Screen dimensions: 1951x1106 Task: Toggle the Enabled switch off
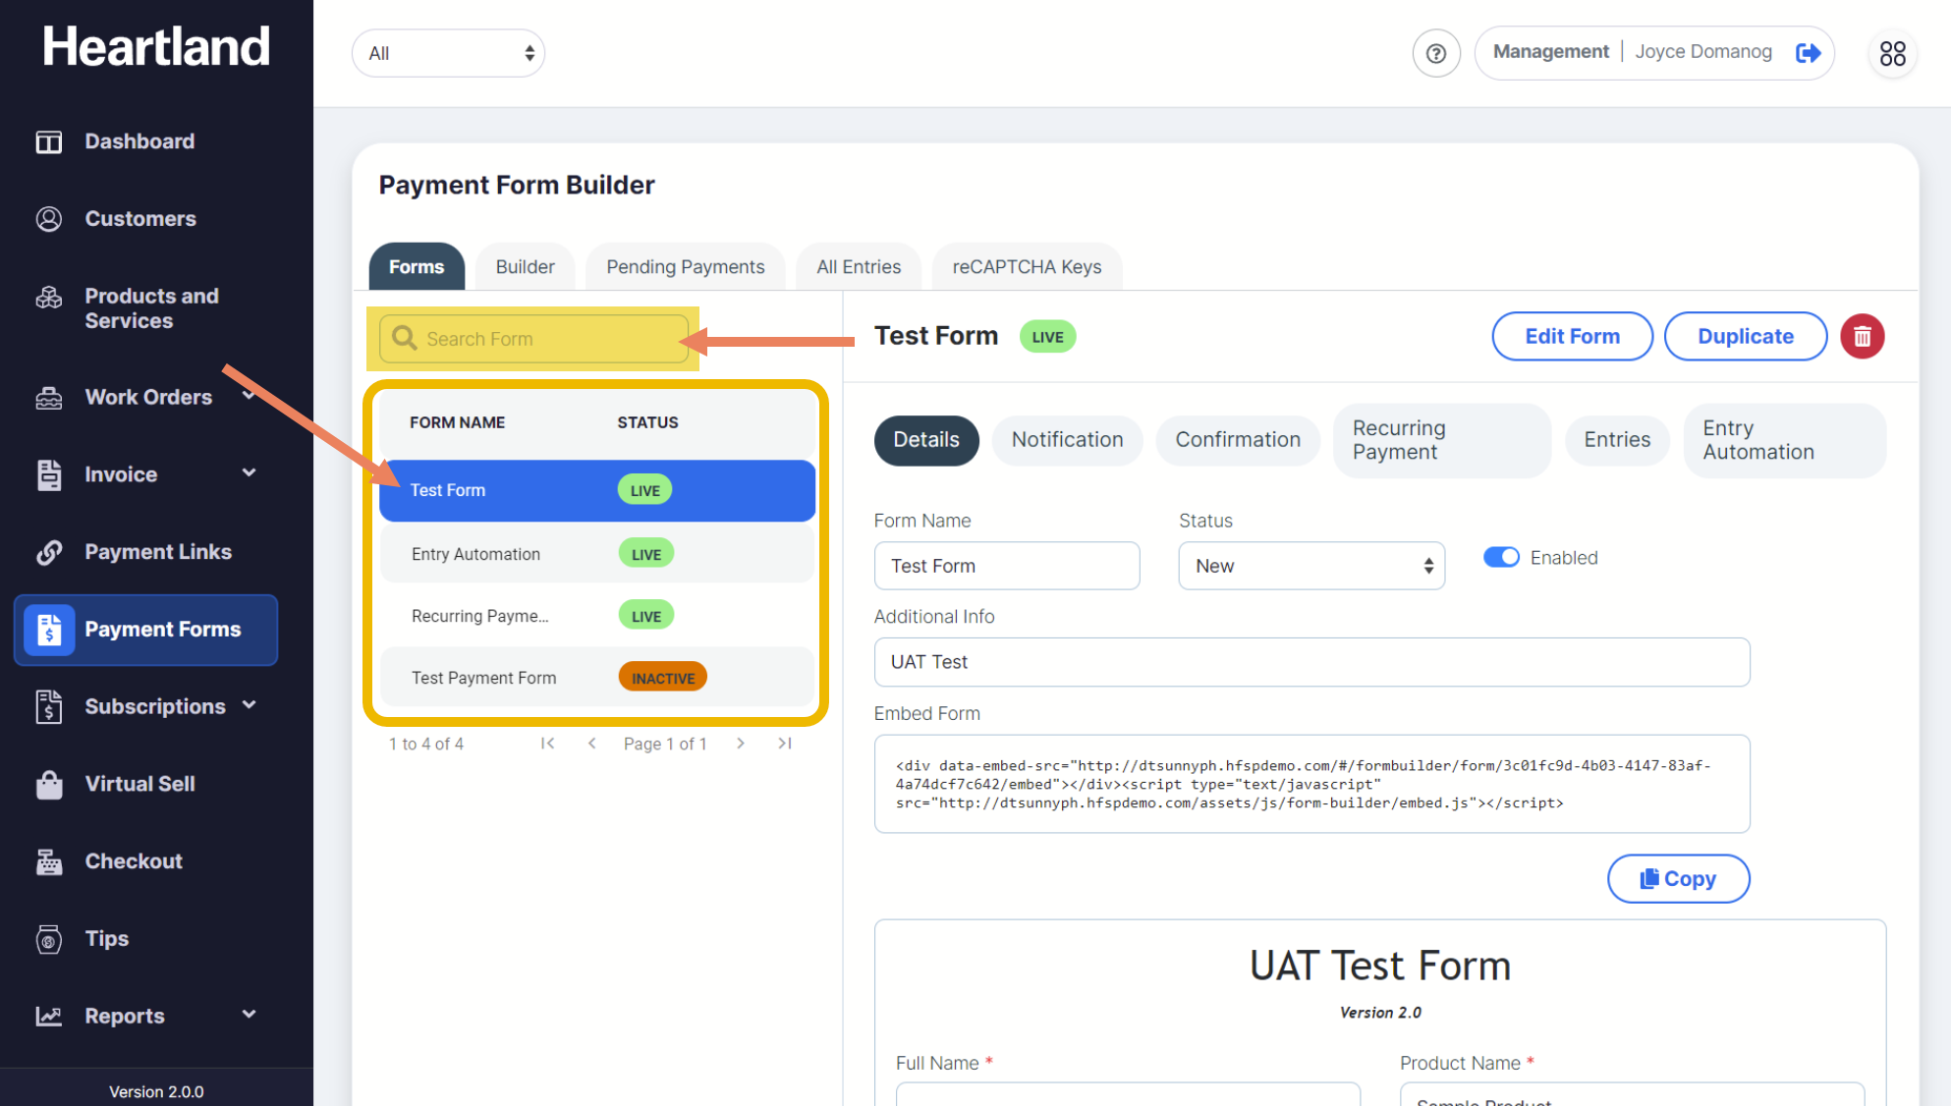(1500, 558)
